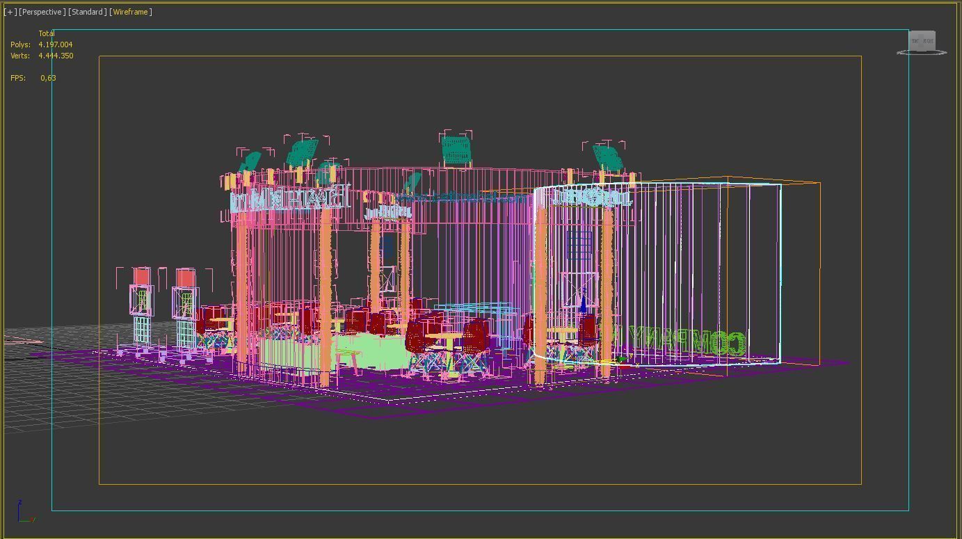Click the world axis tripod gizmo
Screen dimensions: 962x539
[x=26, y=512]
